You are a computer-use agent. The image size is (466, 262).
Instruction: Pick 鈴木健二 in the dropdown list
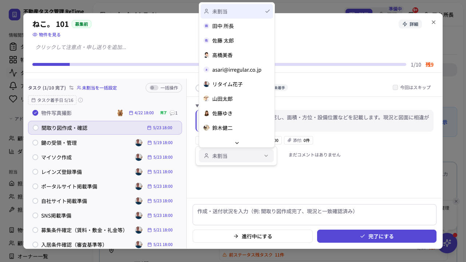(237, 128)
